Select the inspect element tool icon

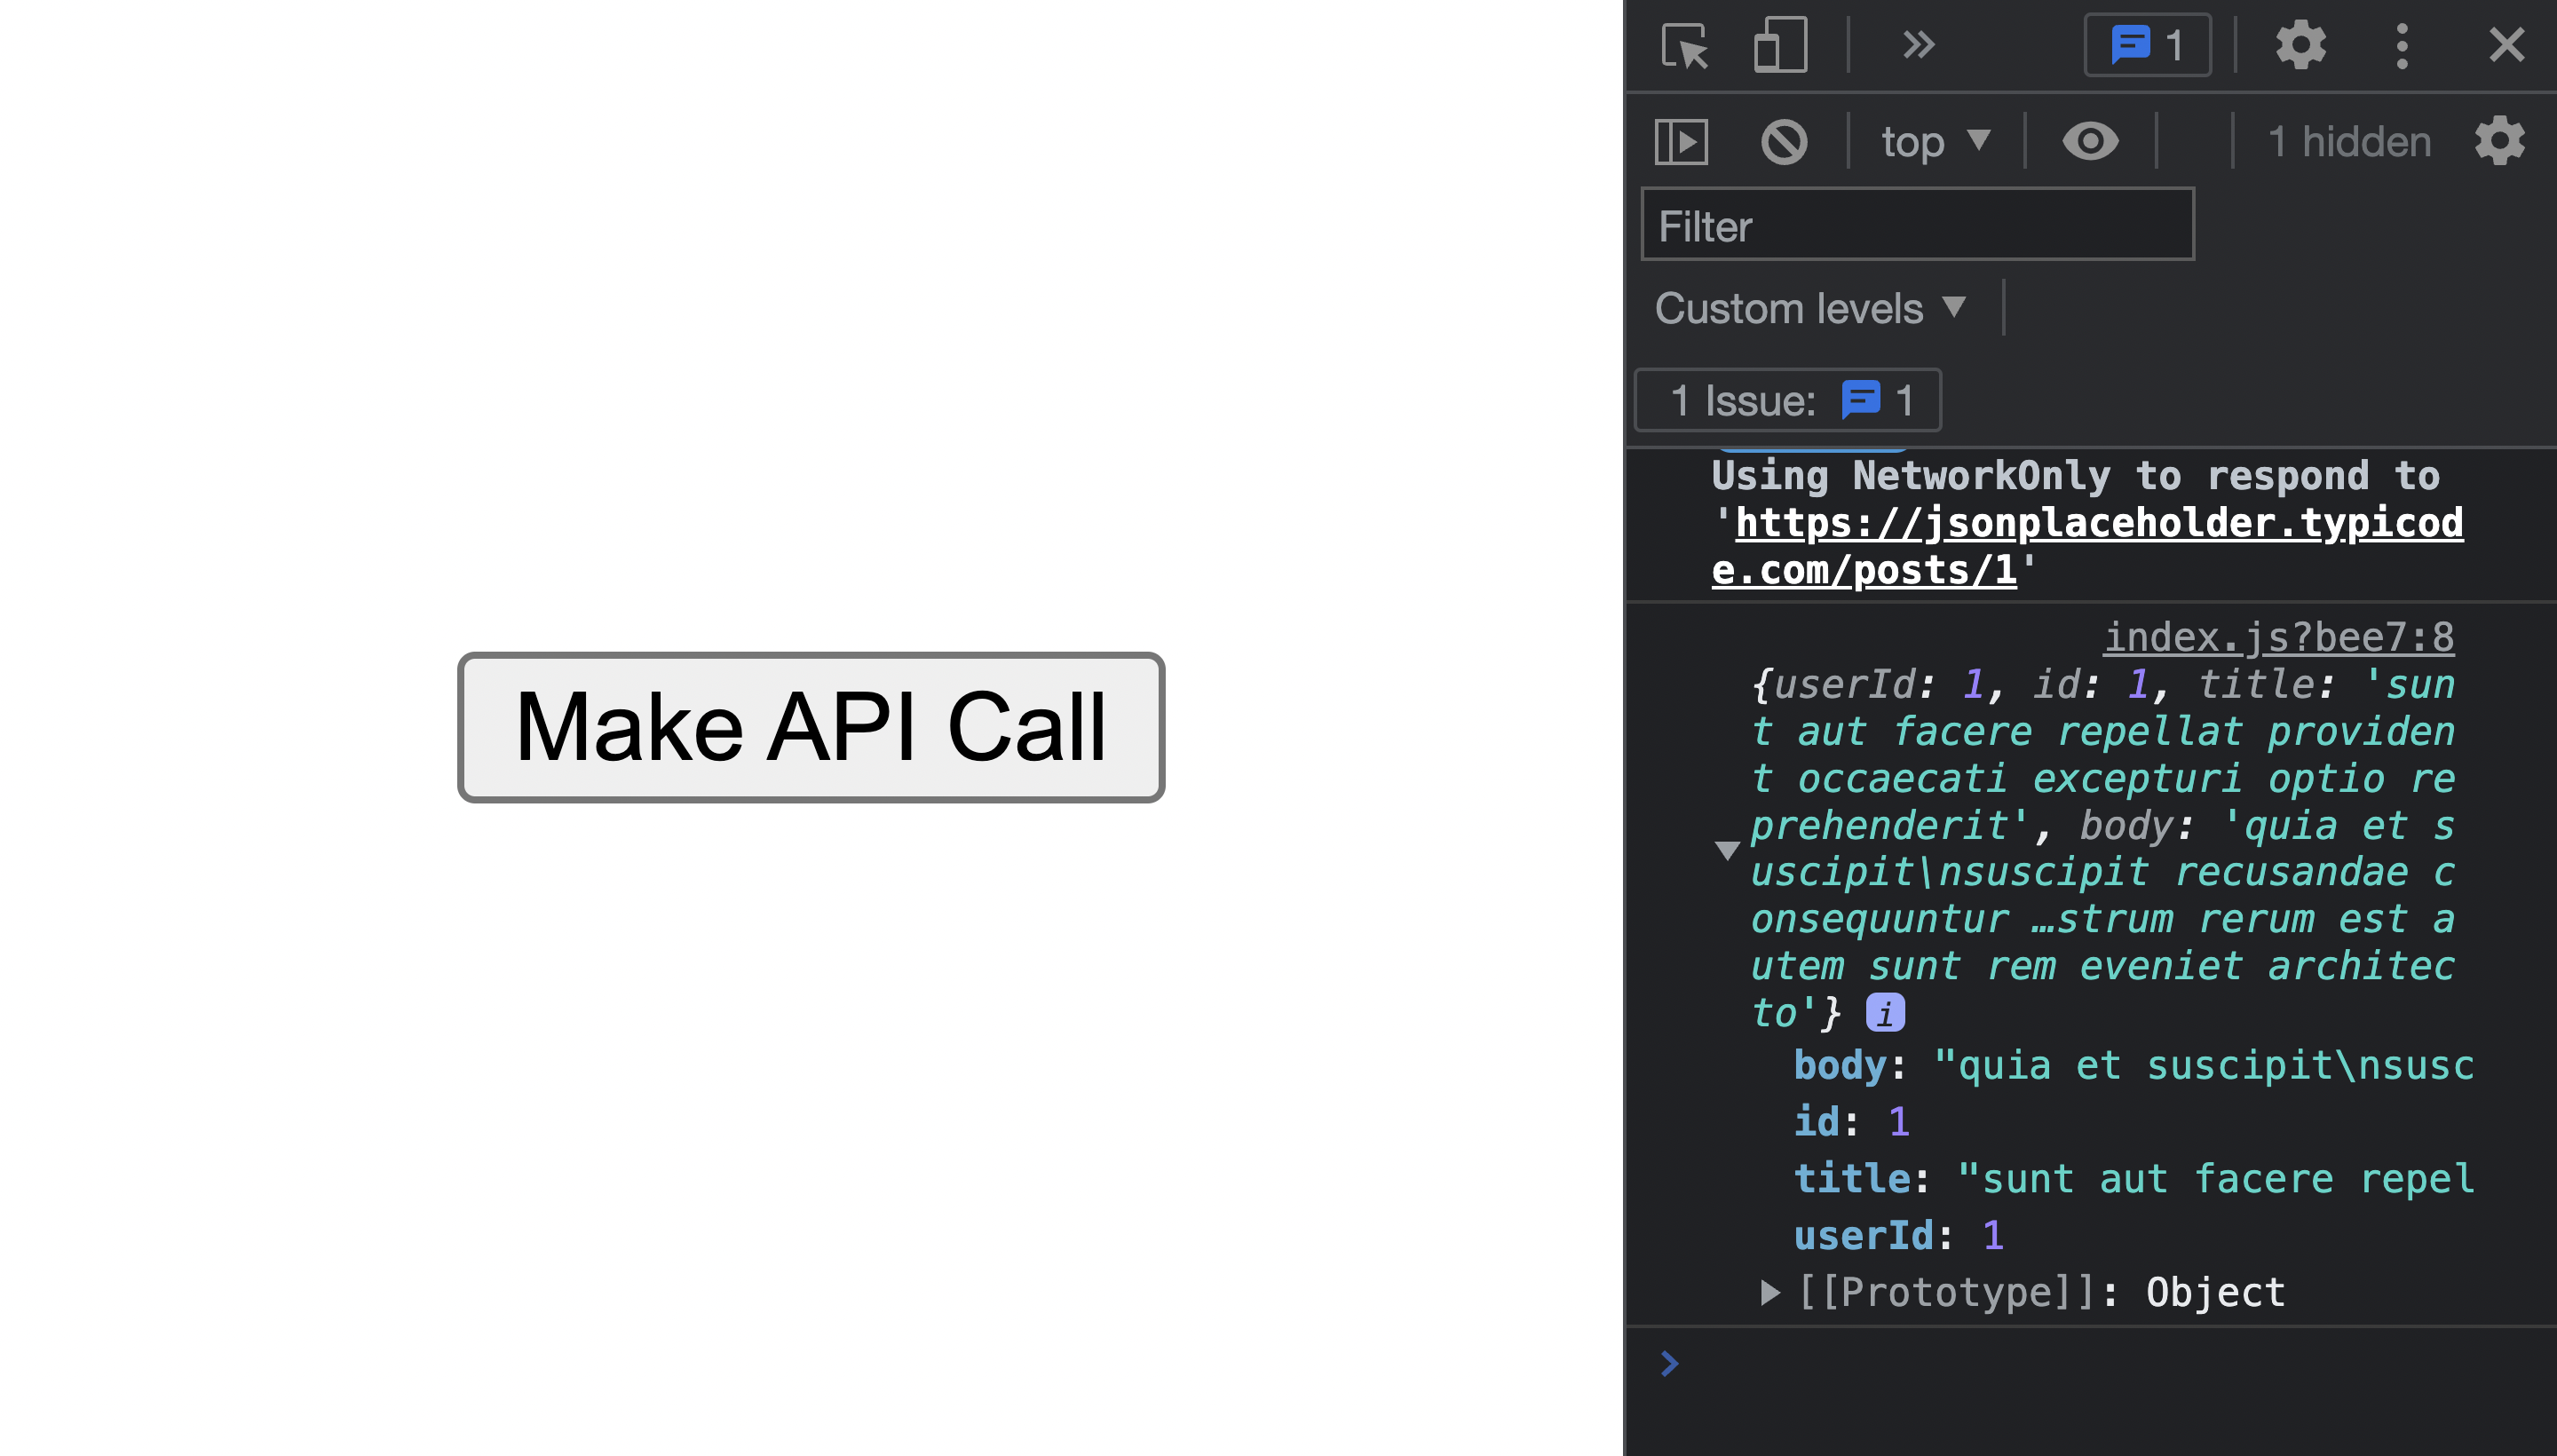pos(1685,45)
